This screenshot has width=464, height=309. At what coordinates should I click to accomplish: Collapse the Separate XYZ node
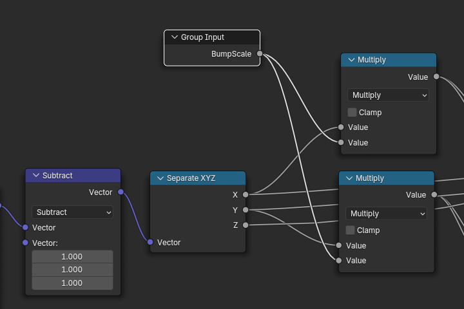(160, 178)
